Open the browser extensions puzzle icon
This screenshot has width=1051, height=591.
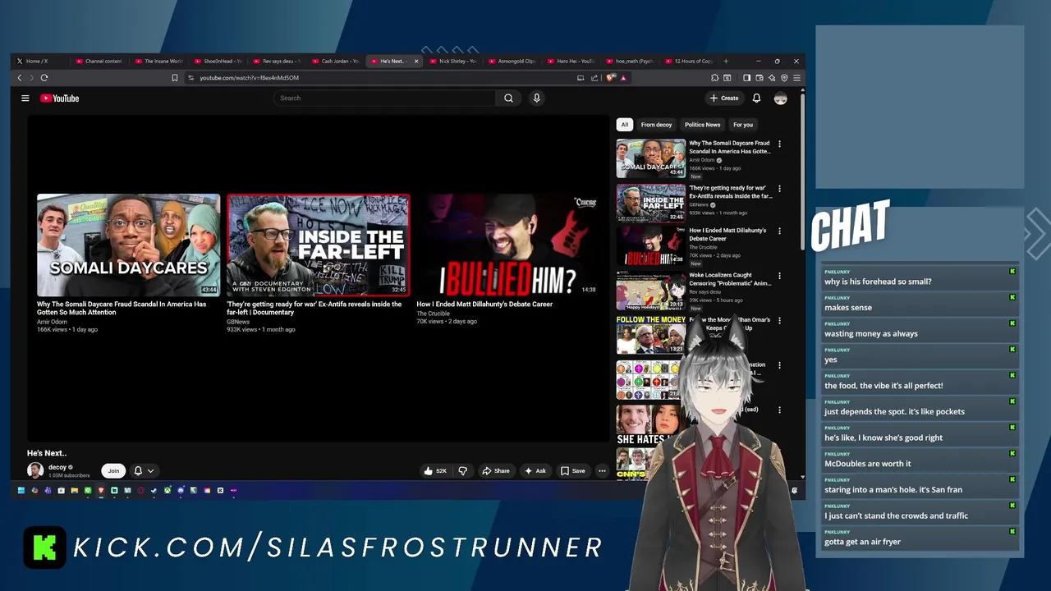pyautogui.click(x=714, y=78)
